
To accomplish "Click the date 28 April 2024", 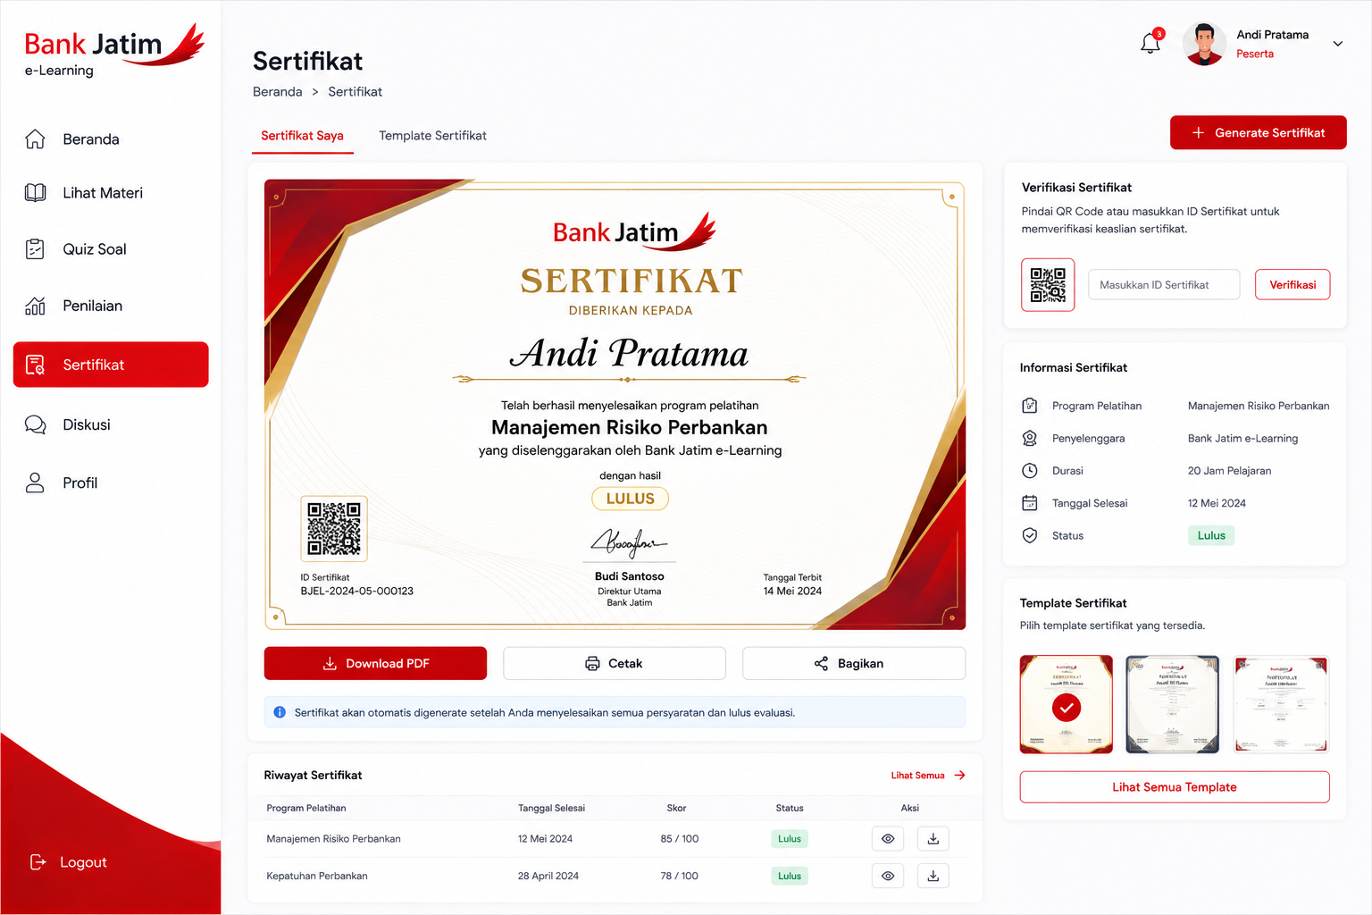I will coord(548,877).
